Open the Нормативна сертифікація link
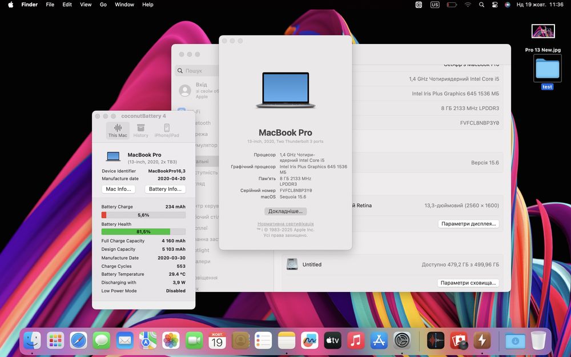The width and height of the screenshot is (571, 357). (285, 224)
